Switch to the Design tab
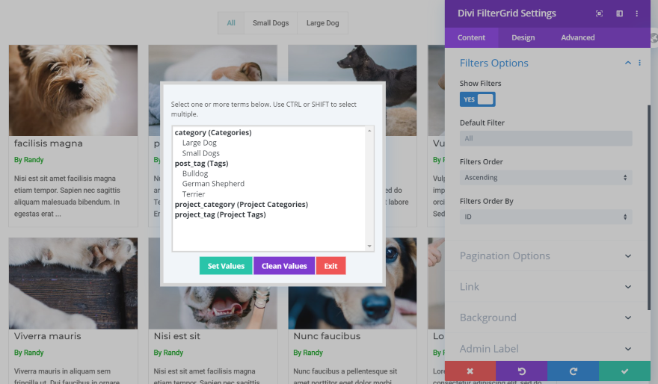This screenshot has height=384, width=658. pyautogui.click(x=523, y=38)
